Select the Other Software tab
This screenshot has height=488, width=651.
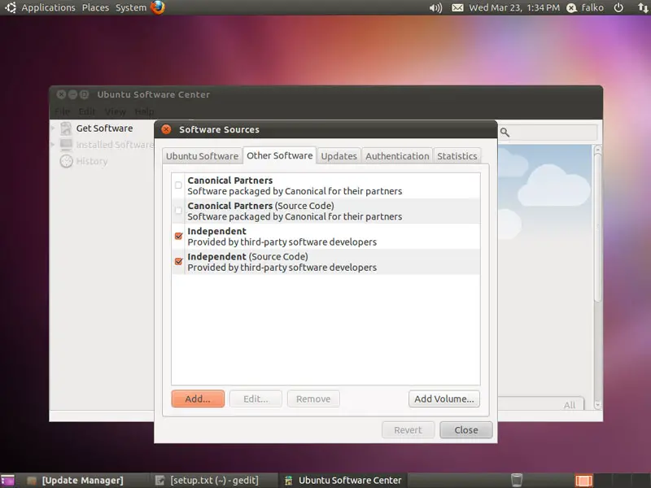point(279,155)
